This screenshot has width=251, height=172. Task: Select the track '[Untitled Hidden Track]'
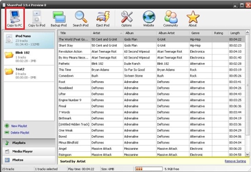pos(151,124)
